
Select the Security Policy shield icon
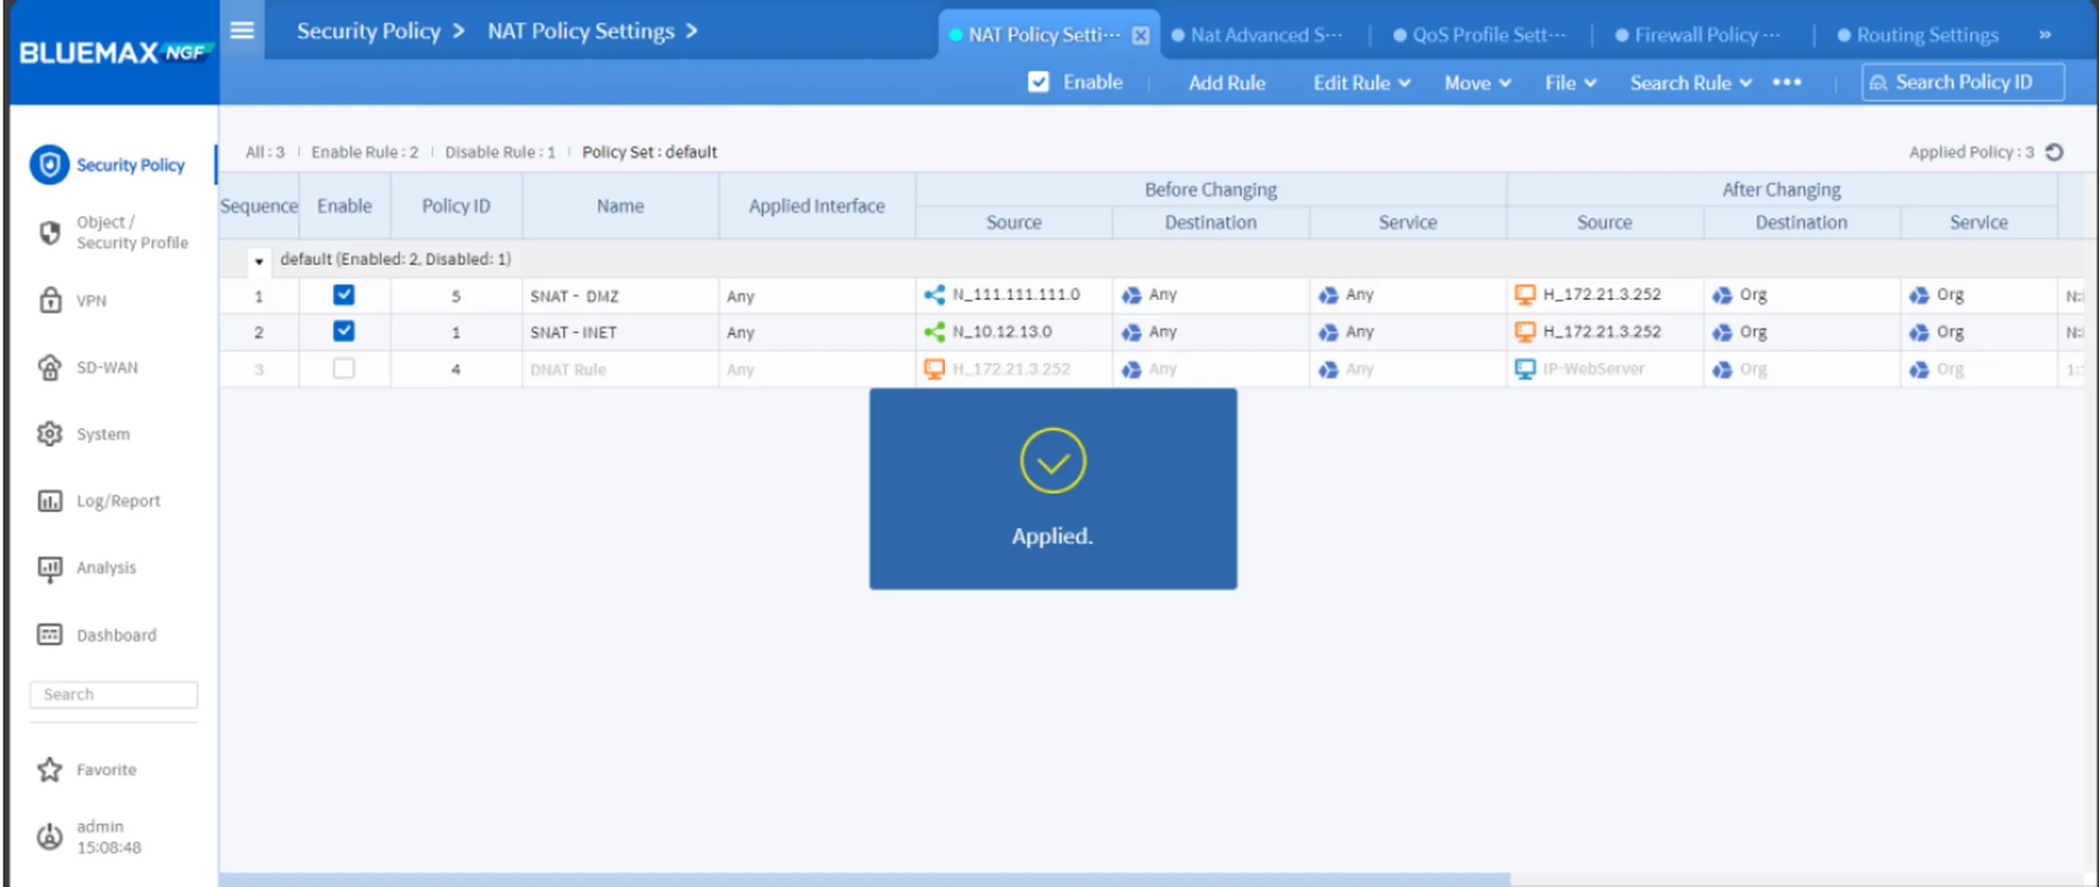(51, 164)
